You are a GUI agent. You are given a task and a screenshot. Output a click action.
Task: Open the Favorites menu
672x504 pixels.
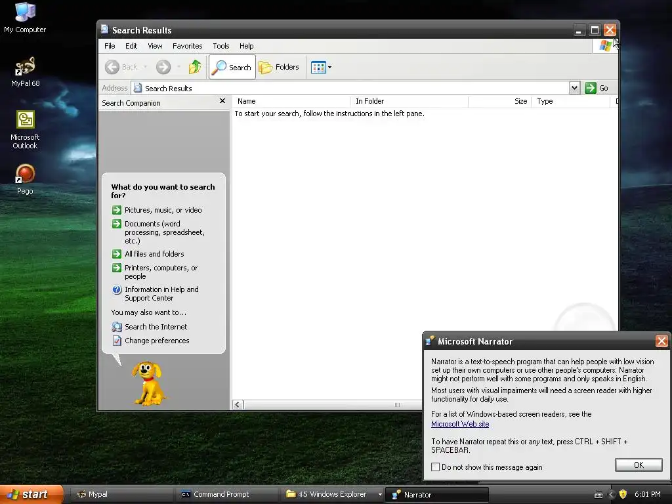point(187,46)
